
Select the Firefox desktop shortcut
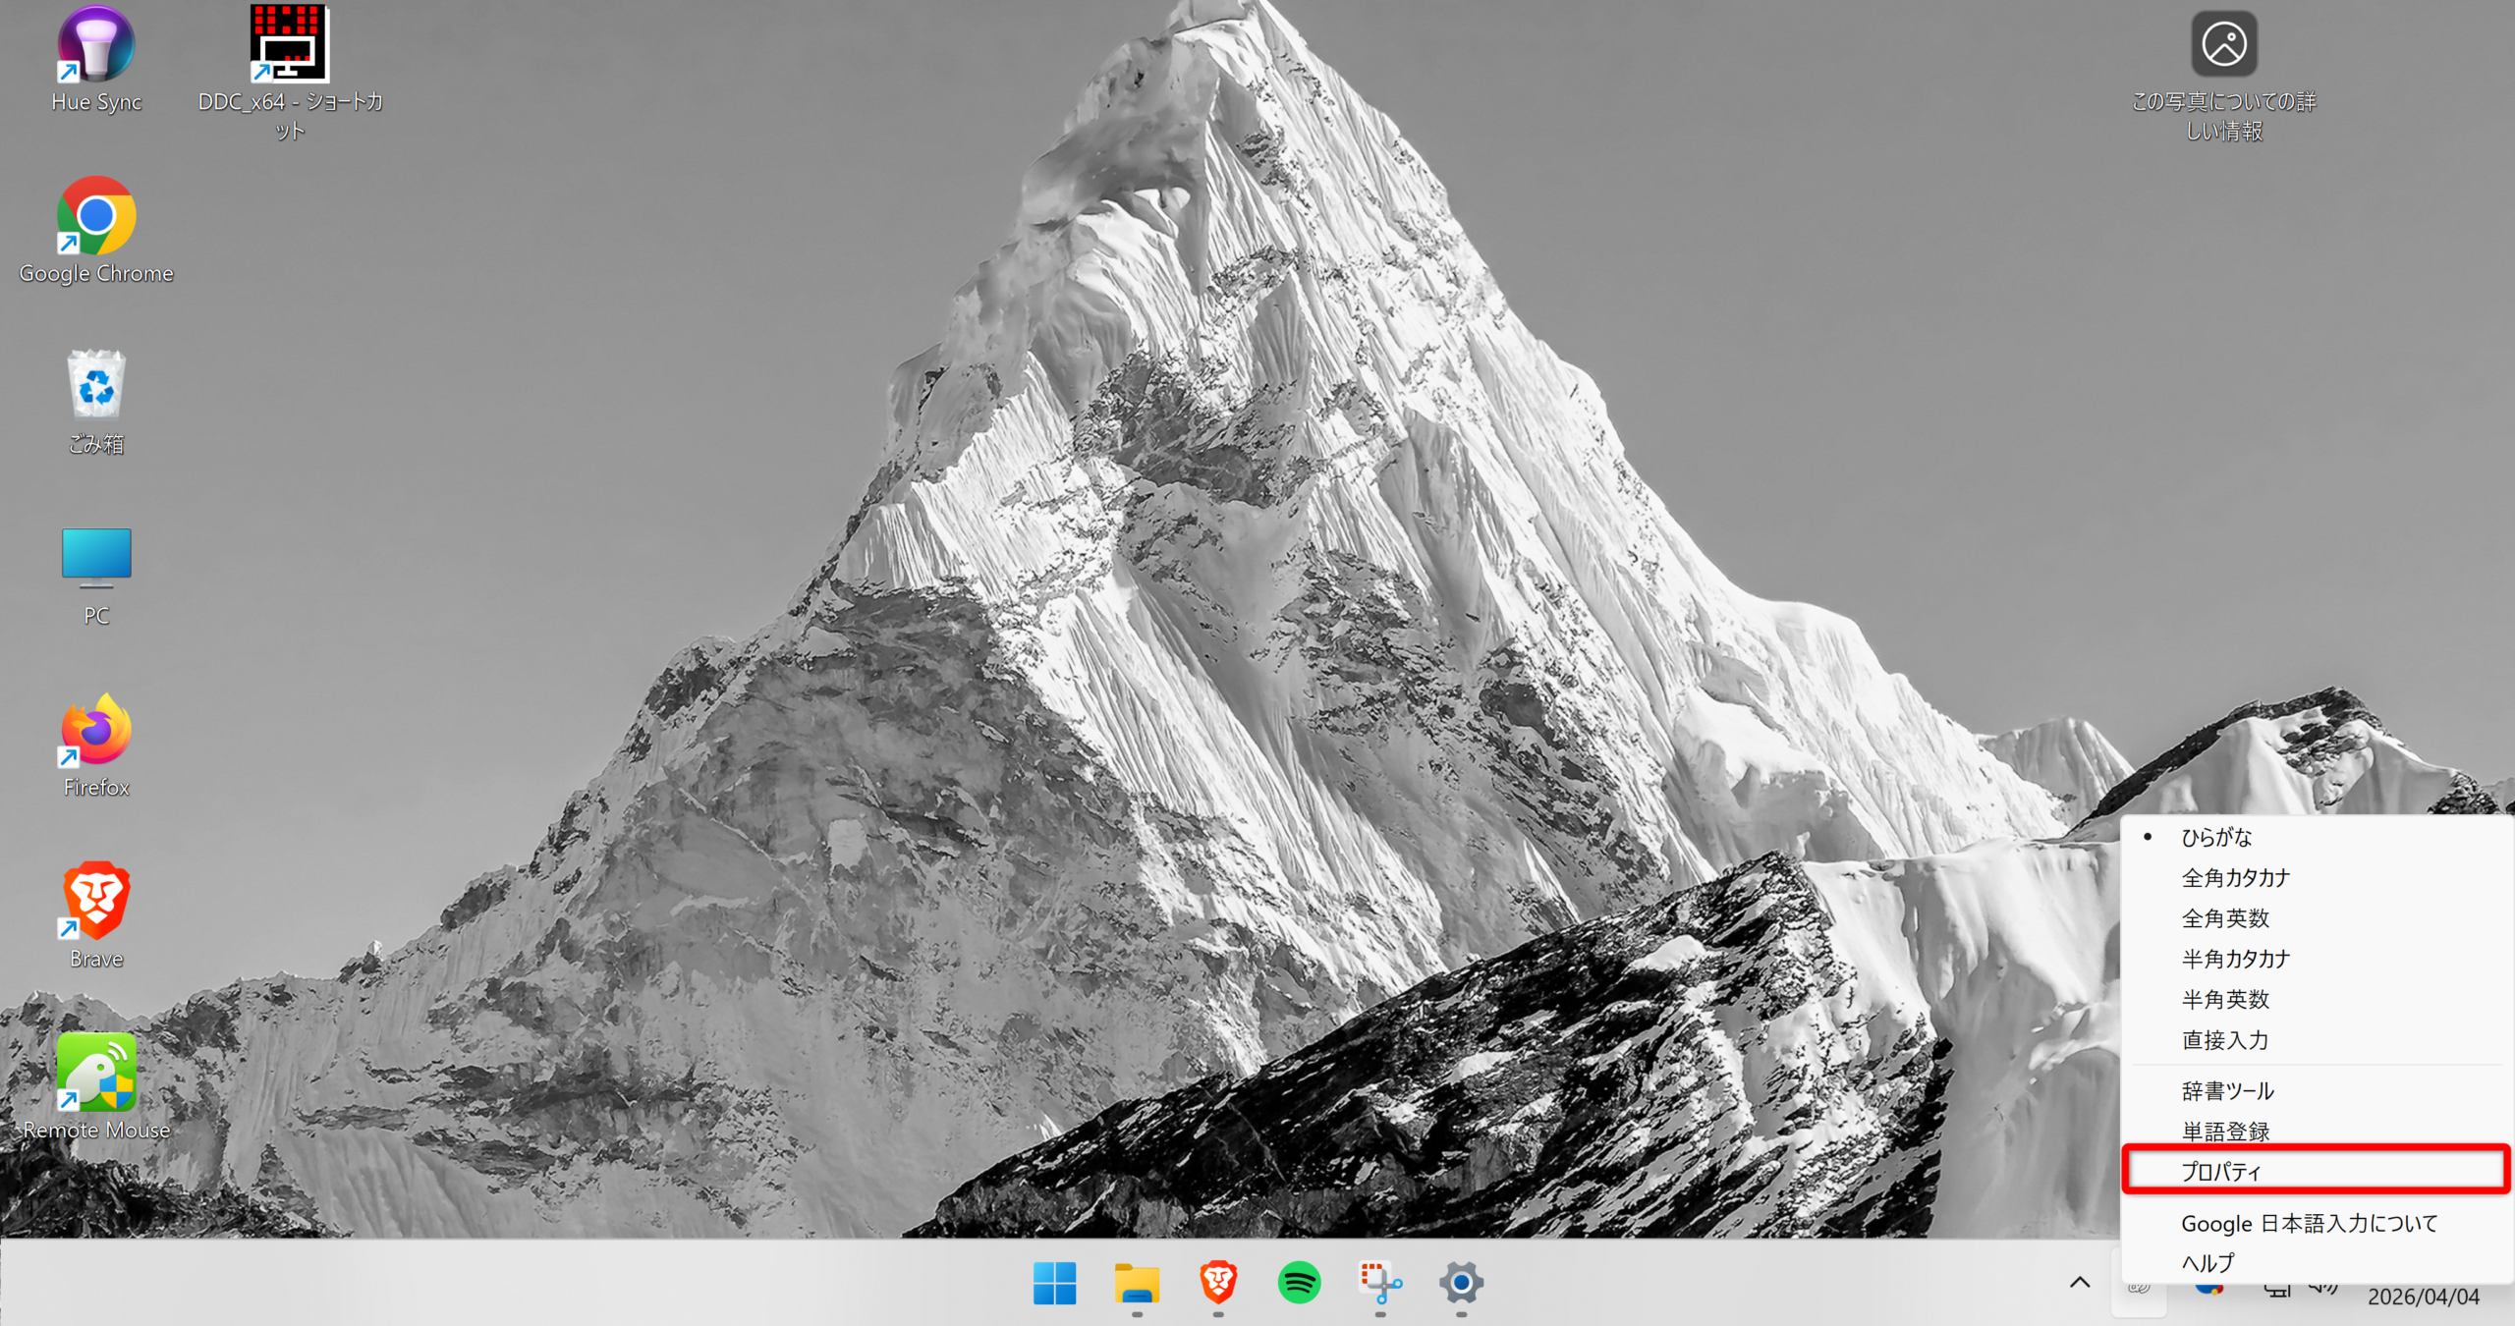click(x=95, y=731)
